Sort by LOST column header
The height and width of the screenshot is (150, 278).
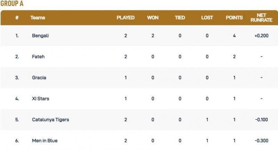pyautogui.click(x=207, y=18)
